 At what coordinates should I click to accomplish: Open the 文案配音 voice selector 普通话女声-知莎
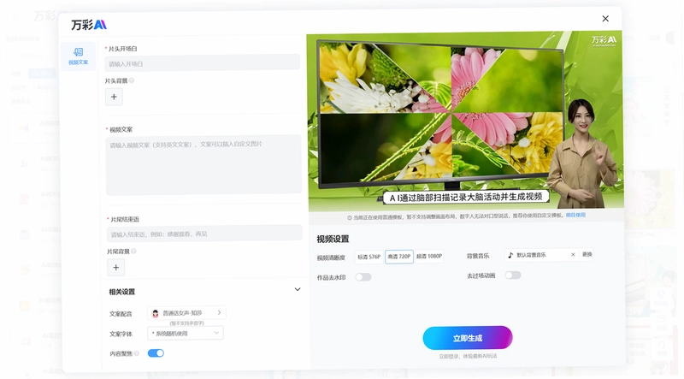[x=186, y=313]
